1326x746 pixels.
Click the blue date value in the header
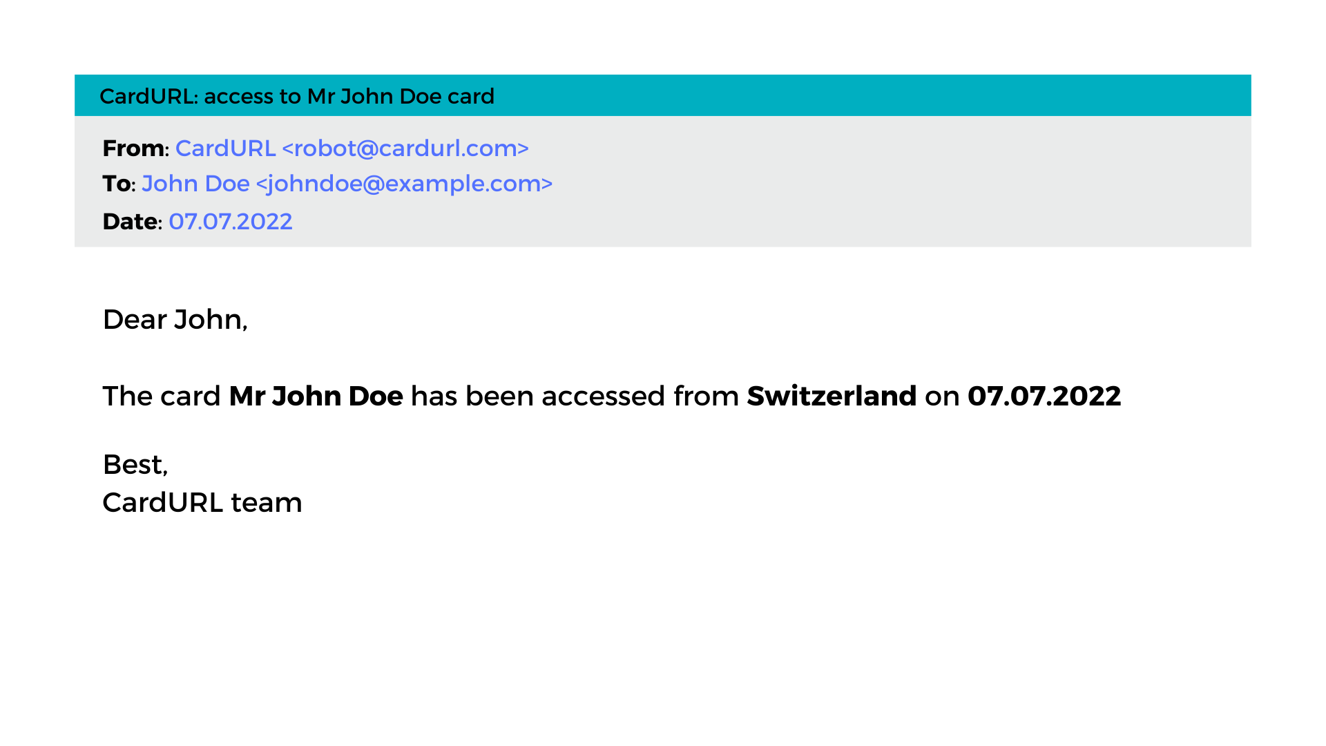coord(231,222)
